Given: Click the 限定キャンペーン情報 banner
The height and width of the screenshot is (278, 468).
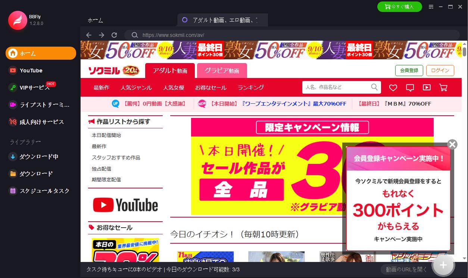Looking at the screenshot, I should (x=312, y=166).
